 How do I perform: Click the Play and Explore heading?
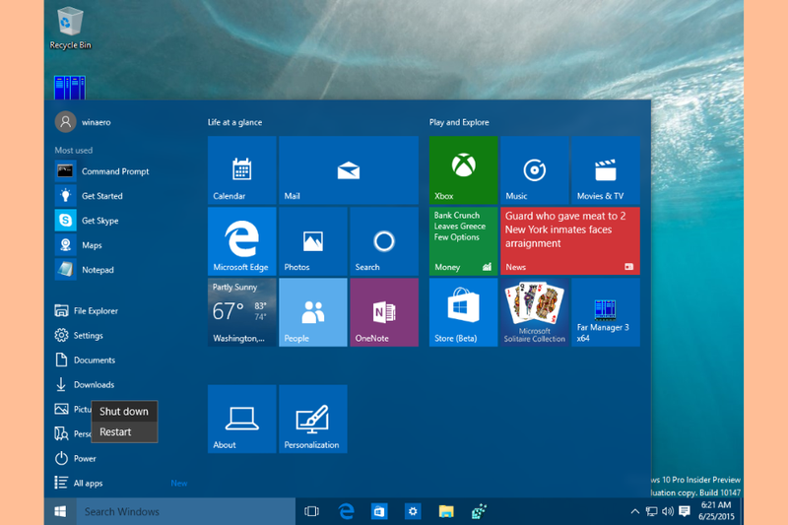[459, 122]
